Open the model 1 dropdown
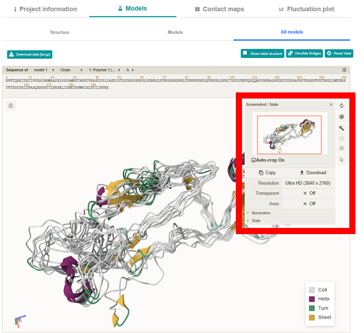This screenshot has width=364, height=333. point(44,70)
